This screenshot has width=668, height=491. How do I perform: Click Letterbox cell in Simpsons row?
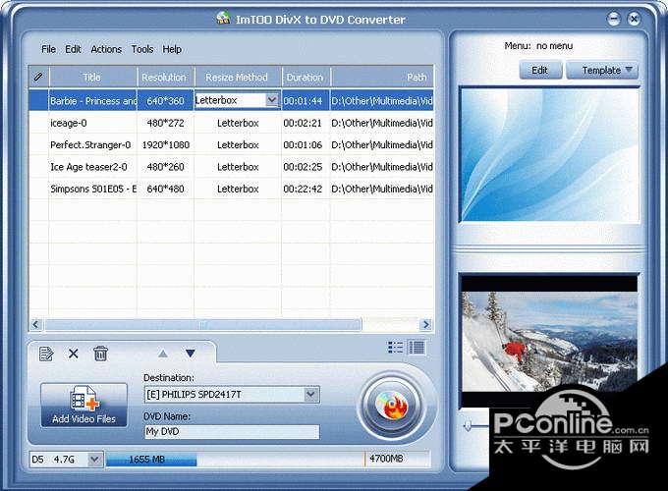tap(238, 190)
